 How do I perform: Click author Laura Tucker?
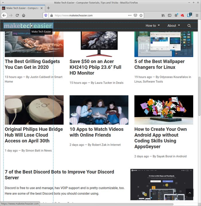103,83
